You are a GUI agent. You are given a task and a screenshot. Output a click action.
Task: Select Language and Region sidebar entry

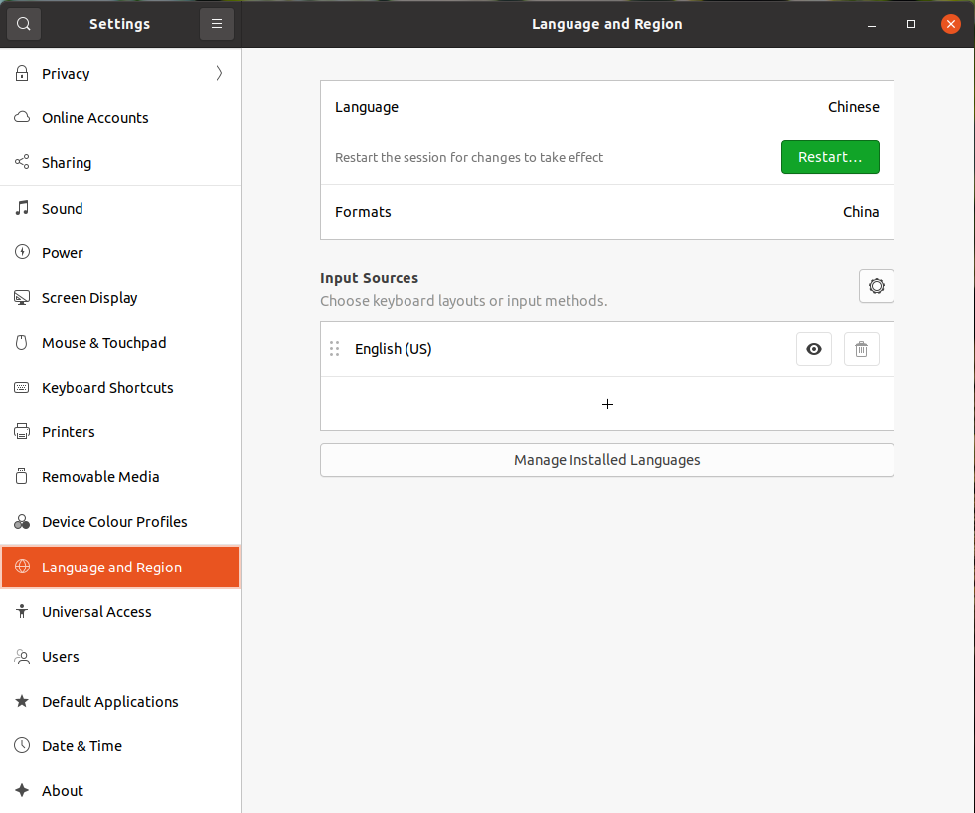[120, 567]
